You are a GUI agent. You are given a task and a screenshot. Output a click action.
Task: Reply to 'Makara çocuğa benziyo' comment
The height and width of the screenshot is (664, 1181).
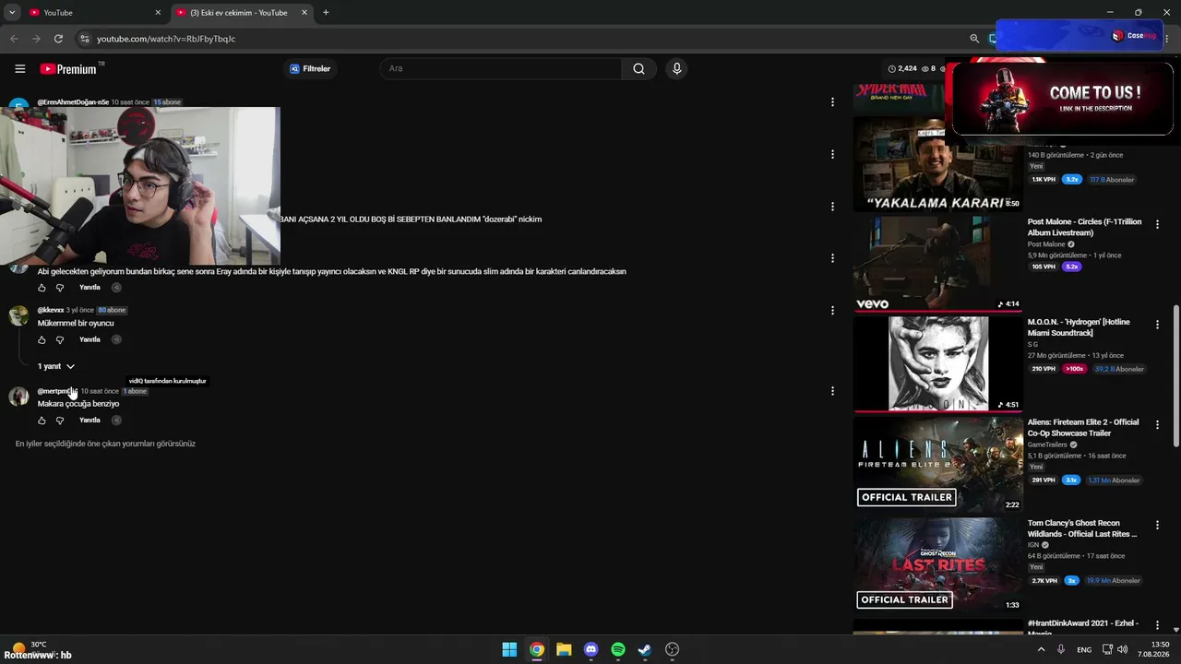pyautogui.click(x=89, y=421)
